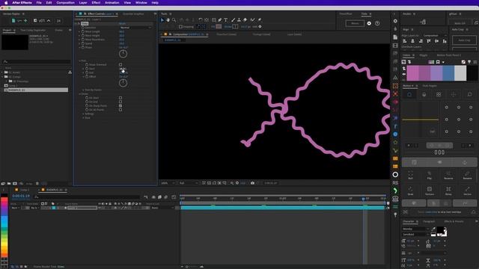Screen dimensions: 479x269
Task: Toggle Offset property stopwatch
Action: pyautogui.click(x=87, y=76)
